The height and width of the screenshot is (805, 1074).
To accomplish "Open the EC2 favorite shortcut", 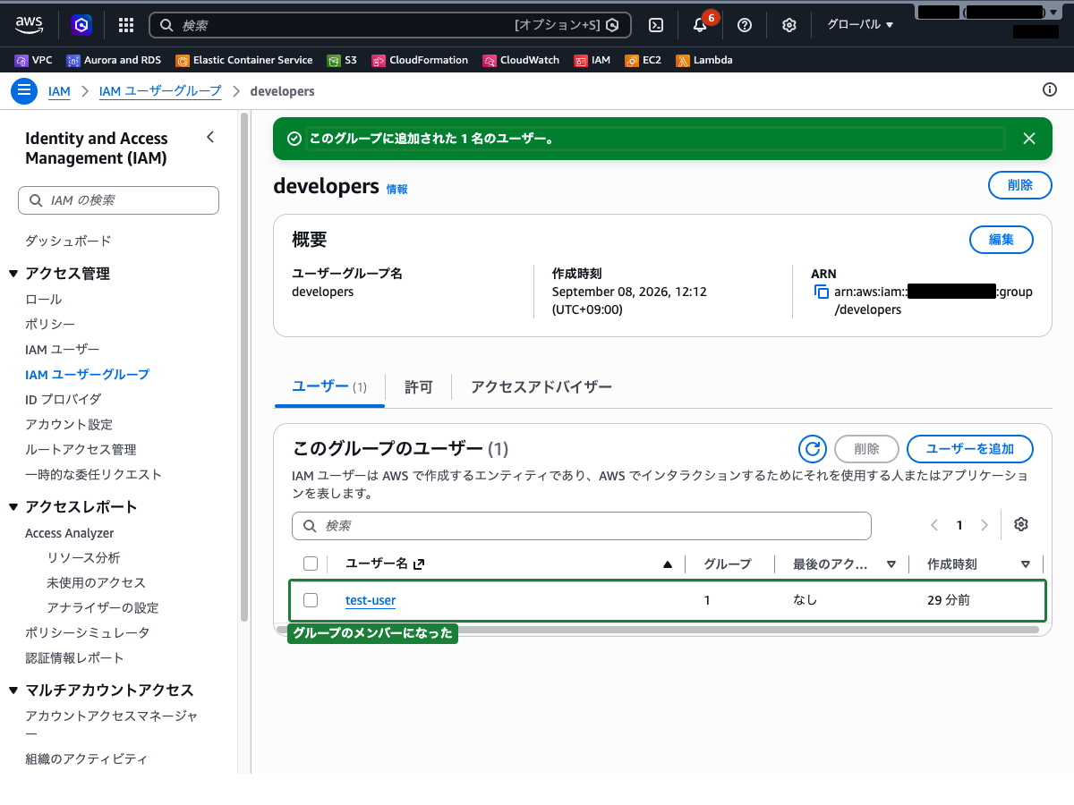I will [x=644, y=61].
